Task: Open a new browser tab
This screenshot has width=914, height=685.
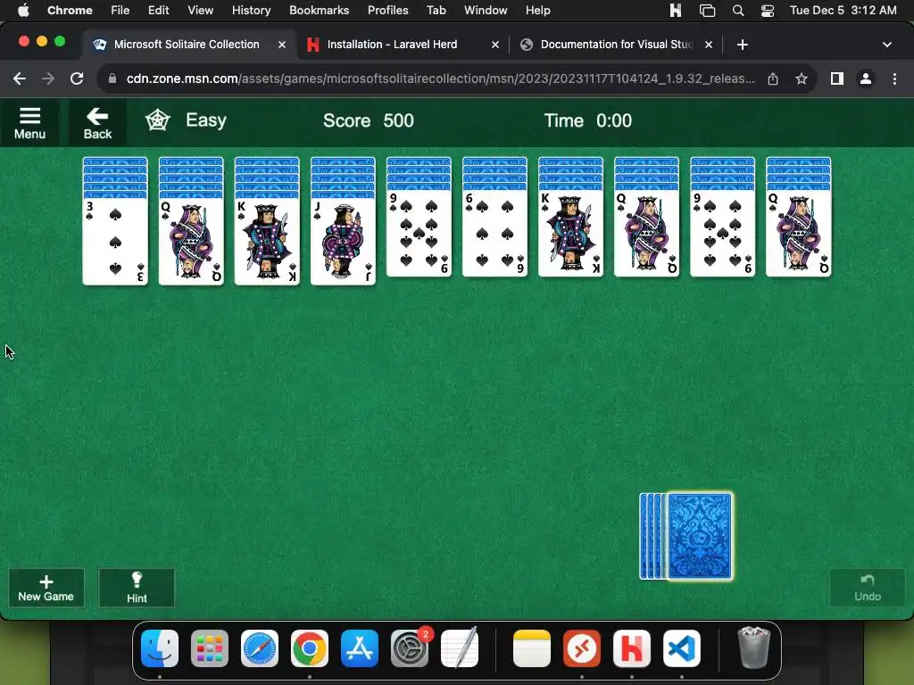Action: (742, 45)
